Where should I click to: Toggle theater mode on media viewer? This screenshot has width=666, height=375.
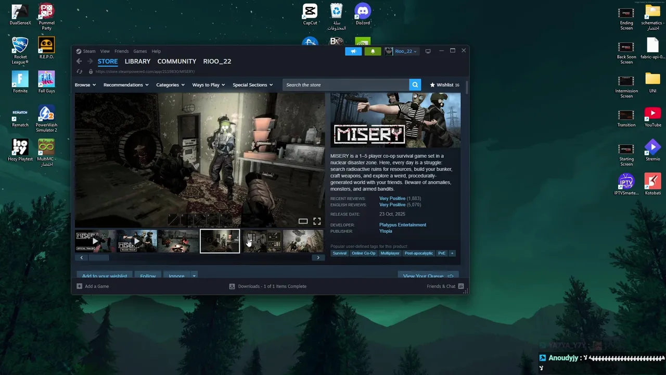[303, 221]
